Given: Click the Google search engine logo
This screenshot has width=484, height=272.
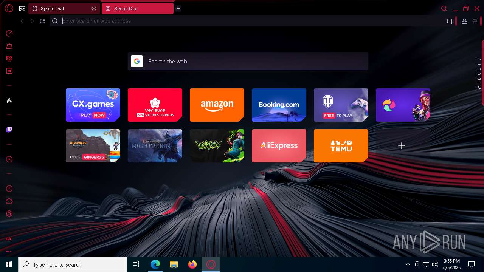Looking at the screenshot, I should (137, 61).
